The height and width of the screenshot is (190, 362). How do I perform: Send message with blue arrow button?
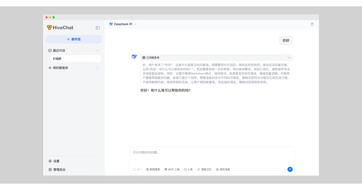point(290,169)
